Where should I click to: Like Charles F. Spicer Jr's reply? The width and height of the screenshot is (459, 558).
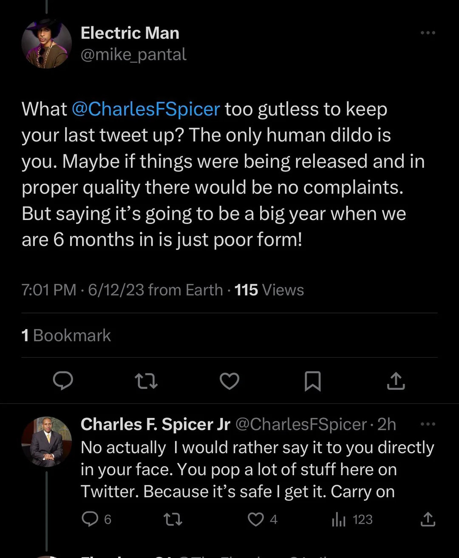click(256, 519)
